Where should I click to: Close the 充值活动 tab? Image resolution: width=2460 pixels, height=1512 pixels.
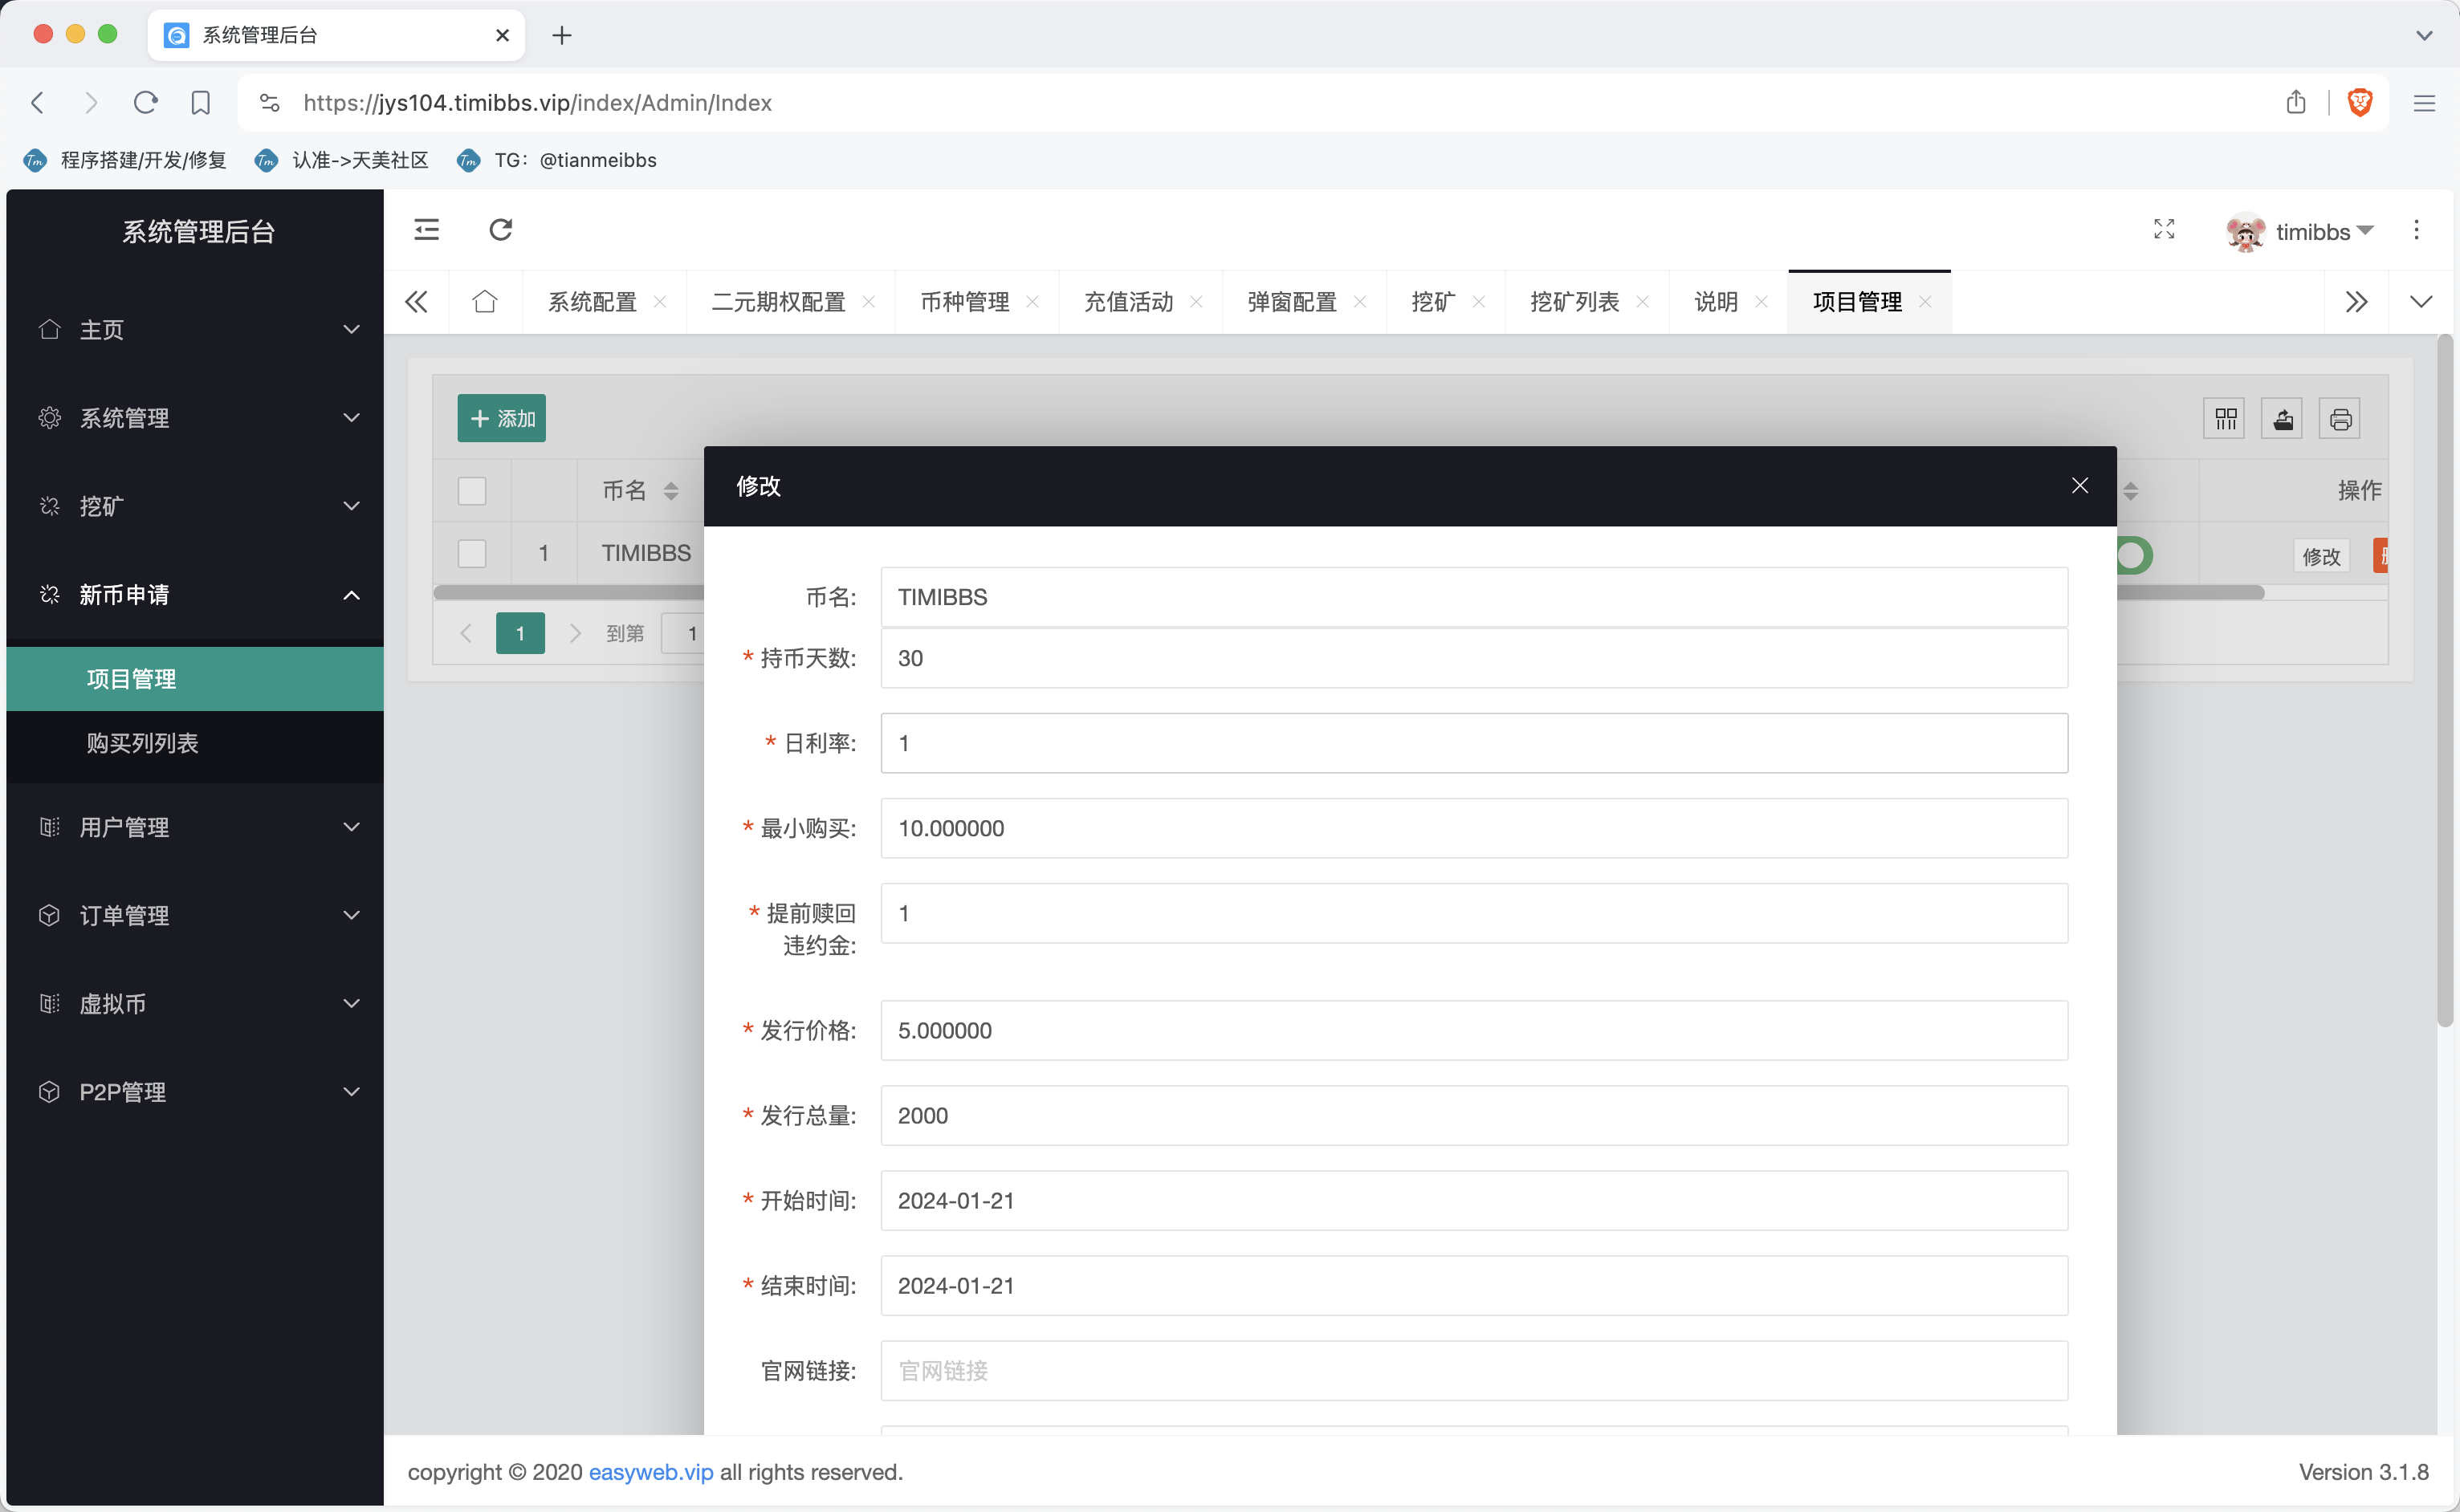(x=1196, y=302)
